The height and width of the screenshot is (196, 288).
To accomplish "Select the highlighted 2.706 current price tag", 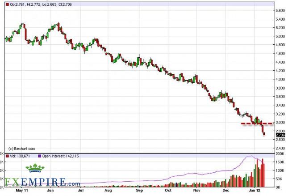I will [x=280, y=135].
